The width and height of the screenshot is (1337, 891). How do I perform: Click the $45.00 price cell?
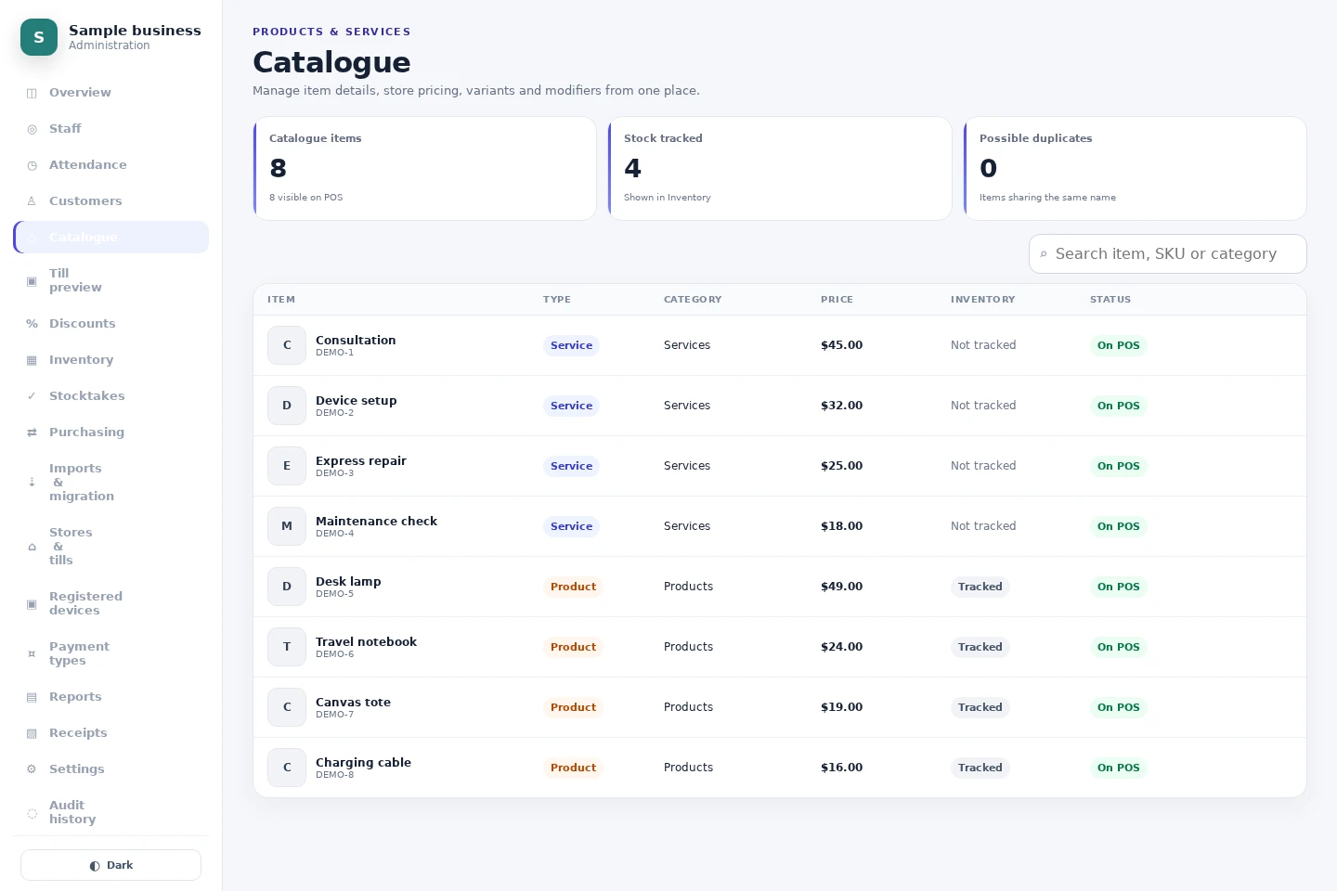click(841, 345)
